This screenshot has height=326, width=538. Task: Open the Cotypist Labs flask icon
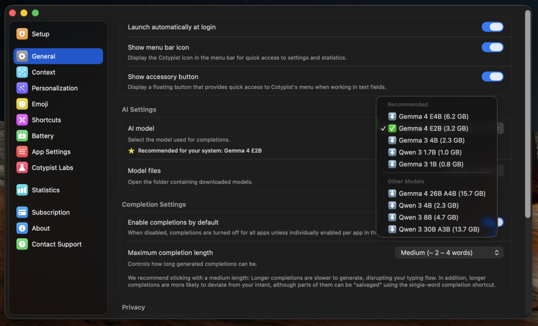(22, 167)
